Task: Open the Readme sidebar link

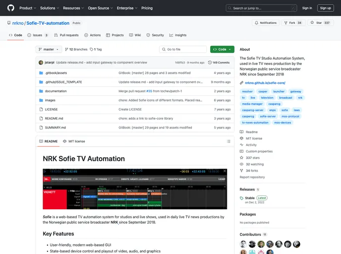Action: tap(249, 132)
